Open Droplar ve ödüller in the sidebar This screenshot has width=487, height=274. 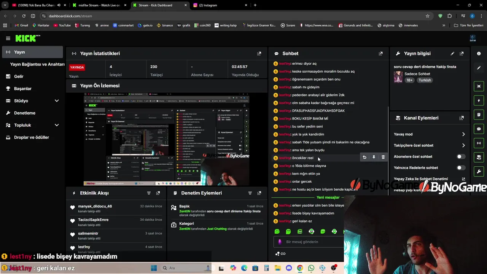32,137
